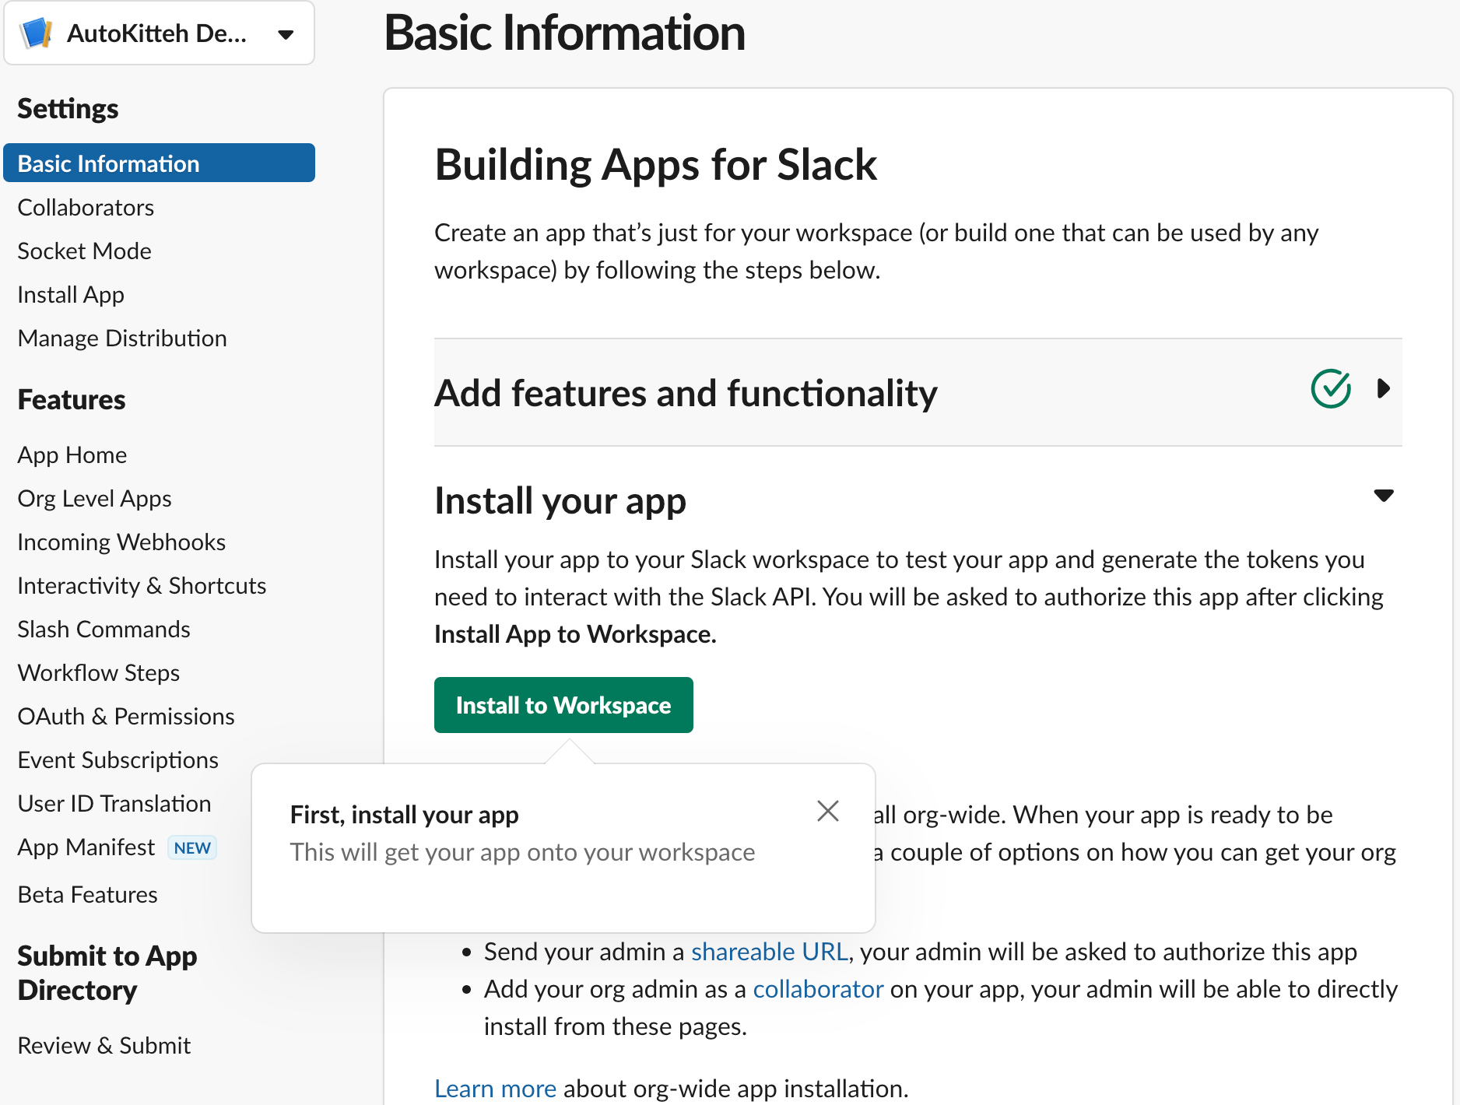
Task: Open OAuth & Permissions page
Action: click(x=126, y=717)
